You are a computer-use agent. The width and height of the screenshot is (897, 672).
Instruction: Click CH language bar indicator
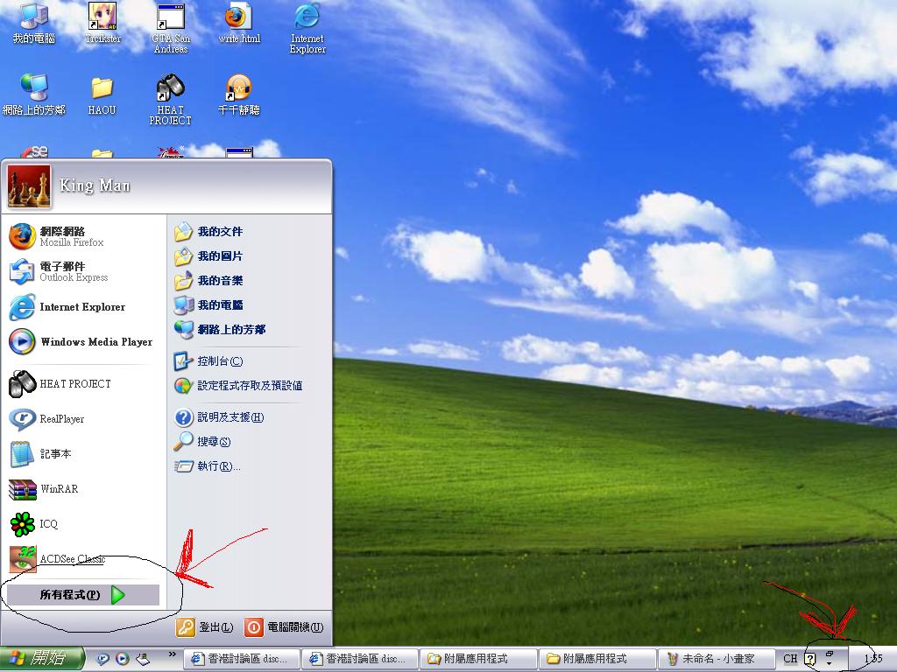(x=790, y=658)
